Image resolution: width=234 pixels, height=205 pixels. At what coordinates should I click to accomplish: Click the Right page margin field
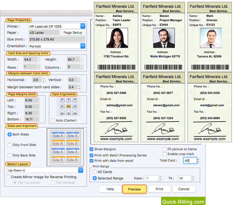(32, 113)
